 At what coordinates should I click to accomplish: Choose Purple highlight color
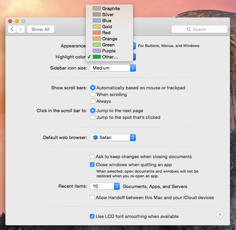(109, 51)
